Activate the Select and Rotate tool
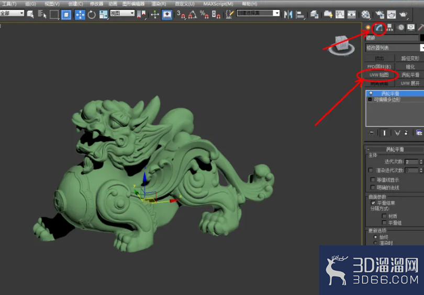The width and height of the screenshot is (424, 295). pyautogui.click(x=92, y=14)
